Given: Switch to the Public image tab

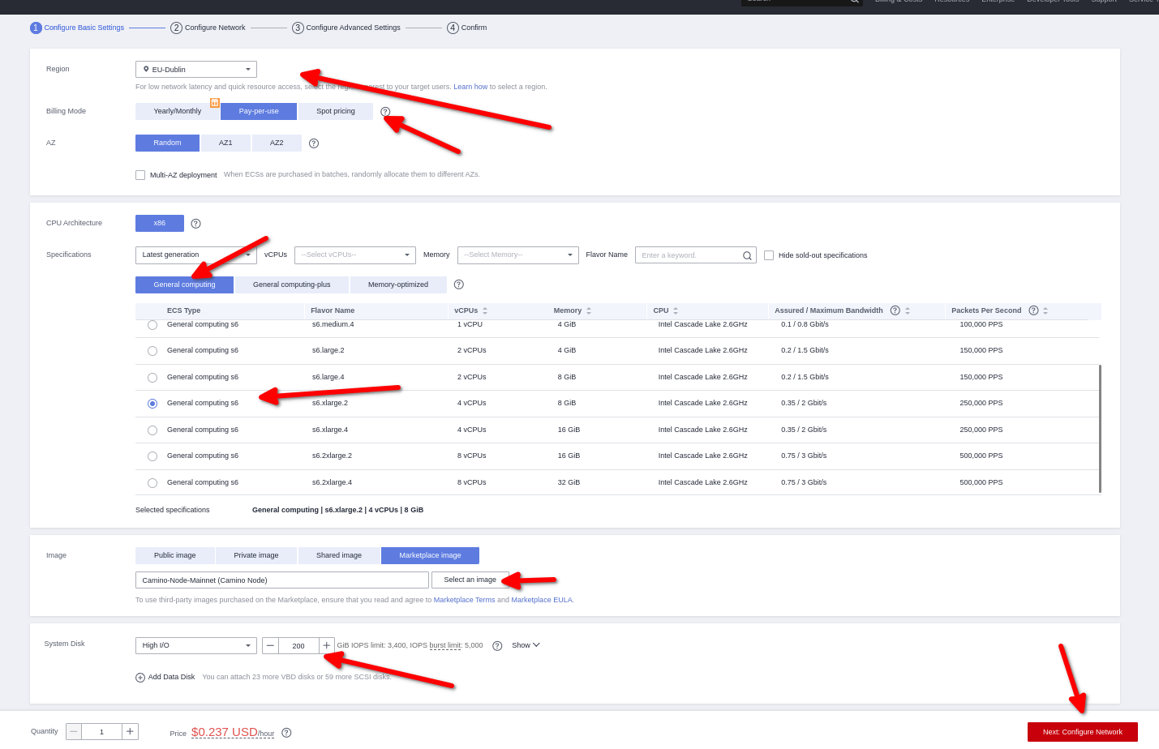Looking at the screenshot, I should (174, 555).
